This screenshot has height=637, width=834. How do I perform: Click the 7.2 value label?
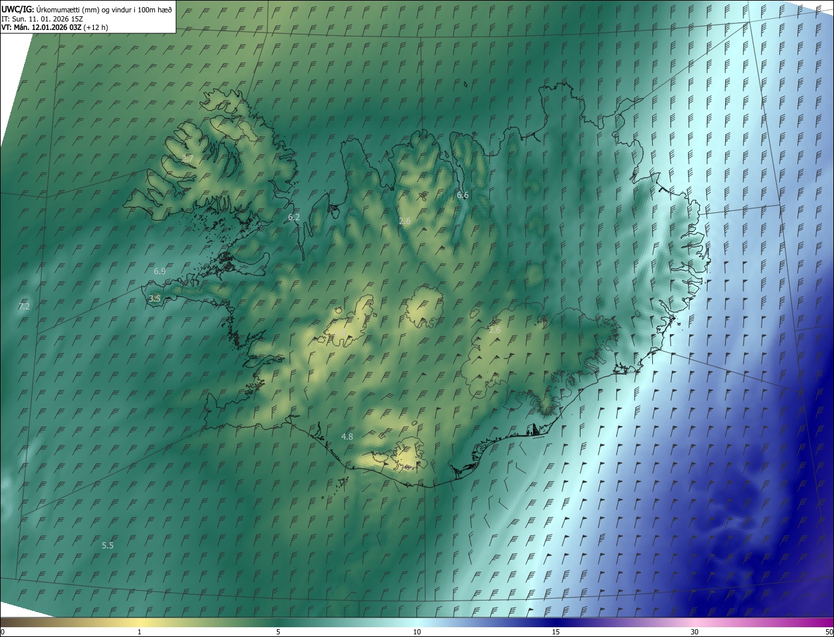point(24,305)
